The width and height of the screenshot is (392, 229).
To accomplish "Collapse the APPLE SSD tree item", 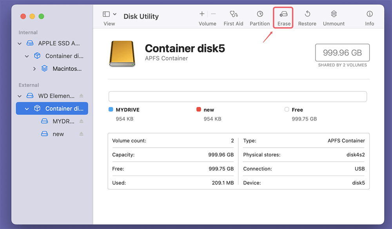I will pos(19,43).
